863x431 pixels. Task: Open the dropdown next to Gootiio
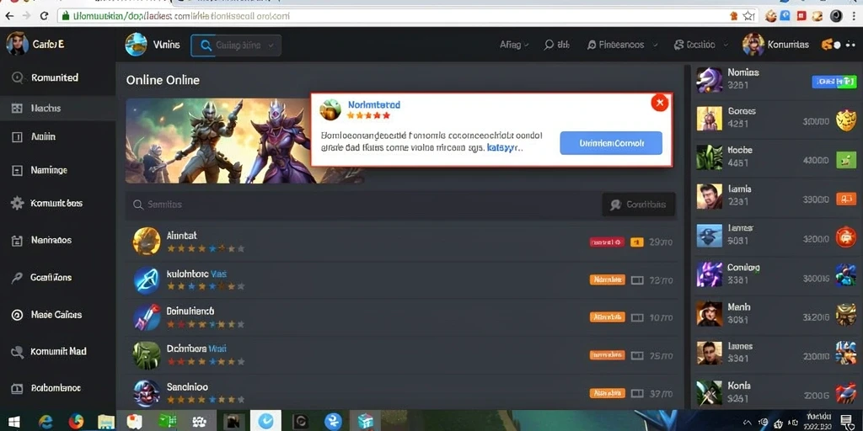(x=726, y=45)
